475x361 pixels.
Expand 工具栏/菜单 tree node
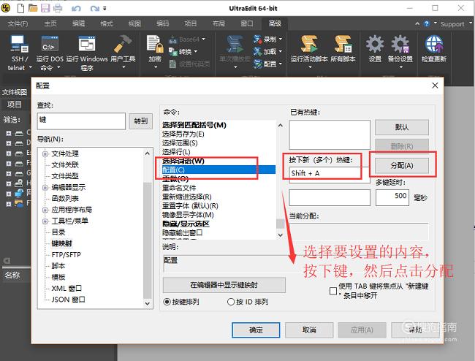(45, 221)
